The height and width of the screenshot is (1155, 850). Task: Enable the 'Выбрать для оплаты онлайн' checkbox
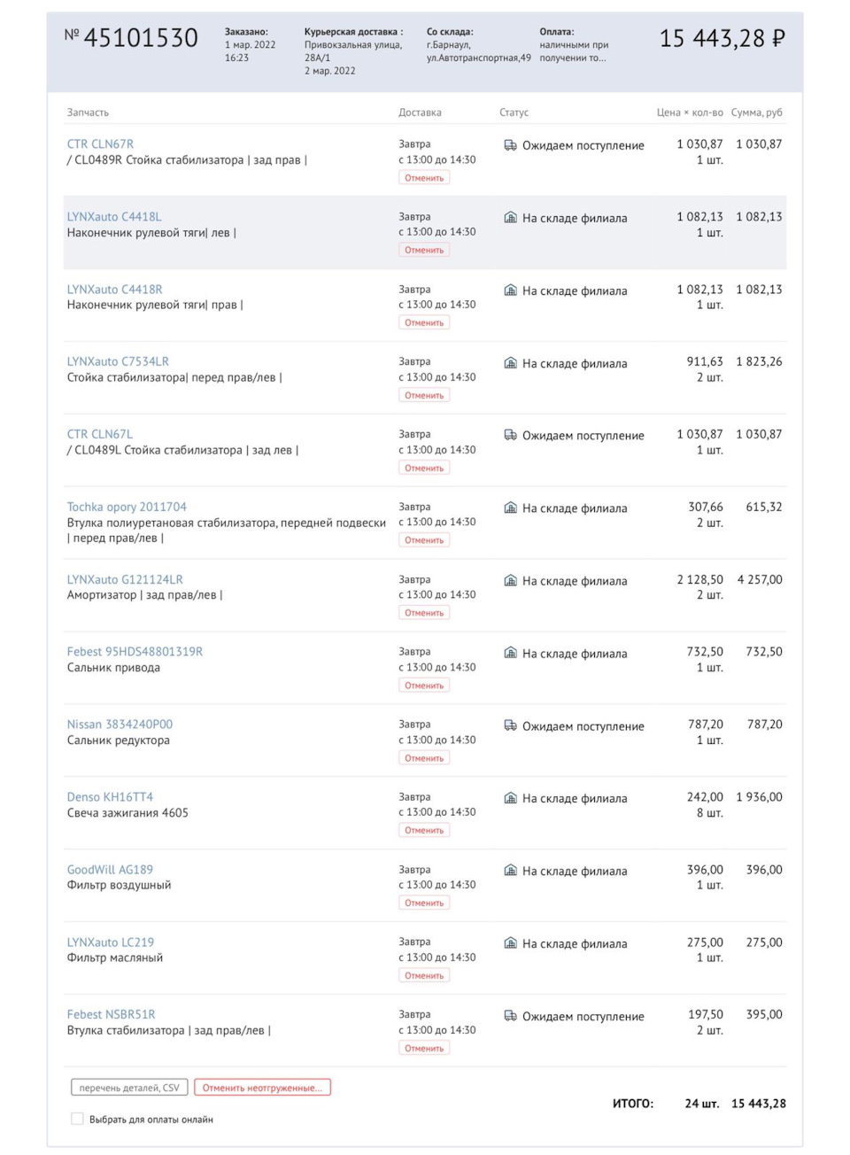tap(77, 1119)
